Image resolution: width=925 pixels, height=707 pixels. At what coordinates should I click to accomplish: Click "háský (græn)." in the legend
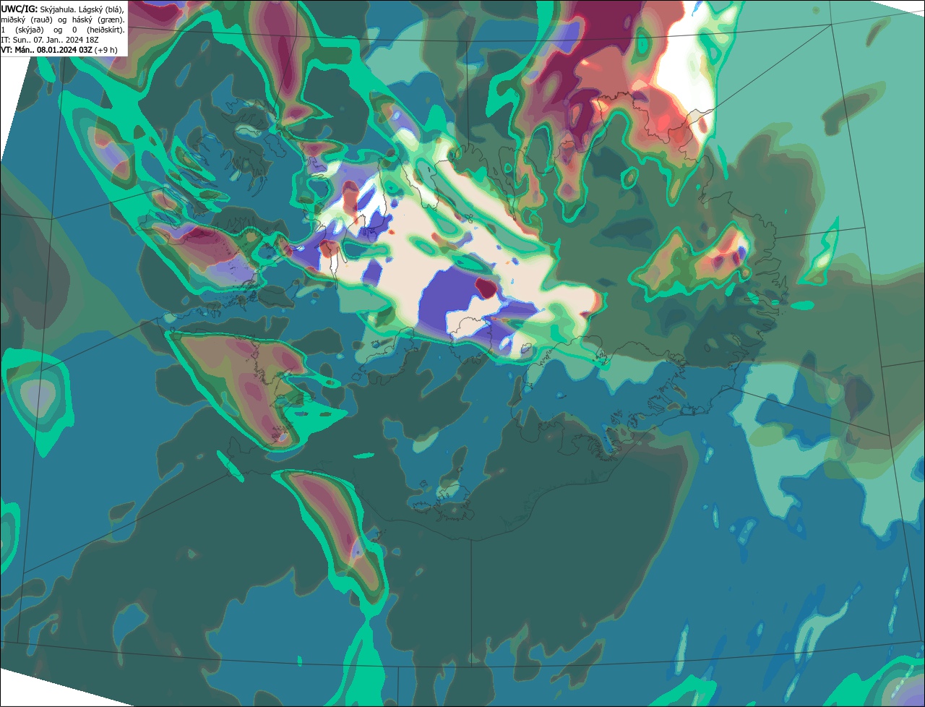98,20
